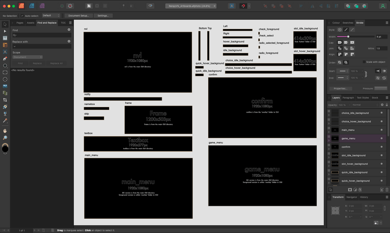
Task: Switch to the Photo persona icon
Action: click(x=42, y=6)
